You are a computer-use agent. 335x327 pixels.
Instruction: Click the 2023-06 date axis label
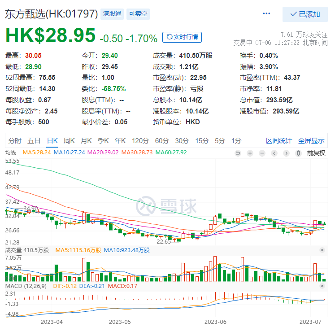tap(215, 322)
